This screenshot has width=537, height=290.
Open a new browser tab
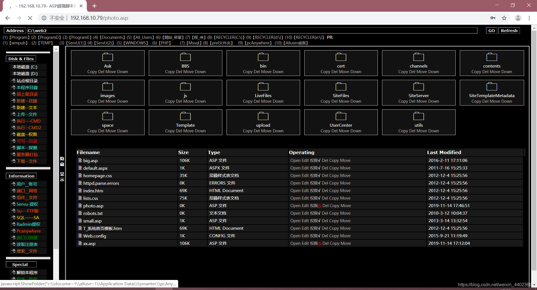pyautogui.click(x=94, y=6)
